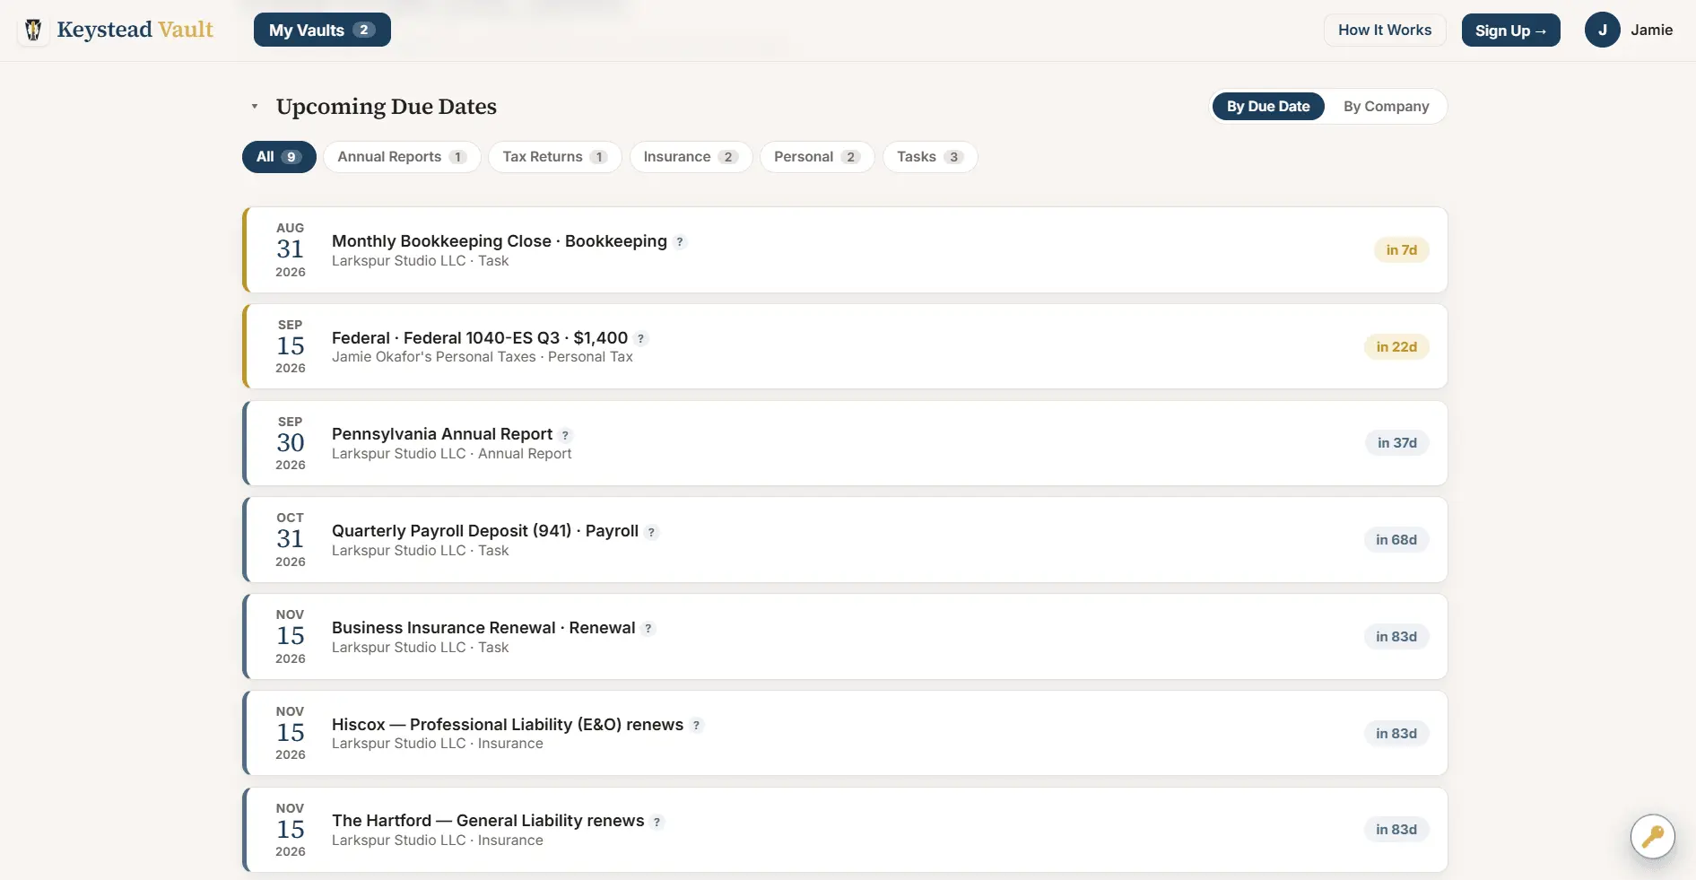Viewport: 1696px width, 880px height.
Task: Click the J avatar circle
Action: pyautogui.click(x=1602, y=30)
